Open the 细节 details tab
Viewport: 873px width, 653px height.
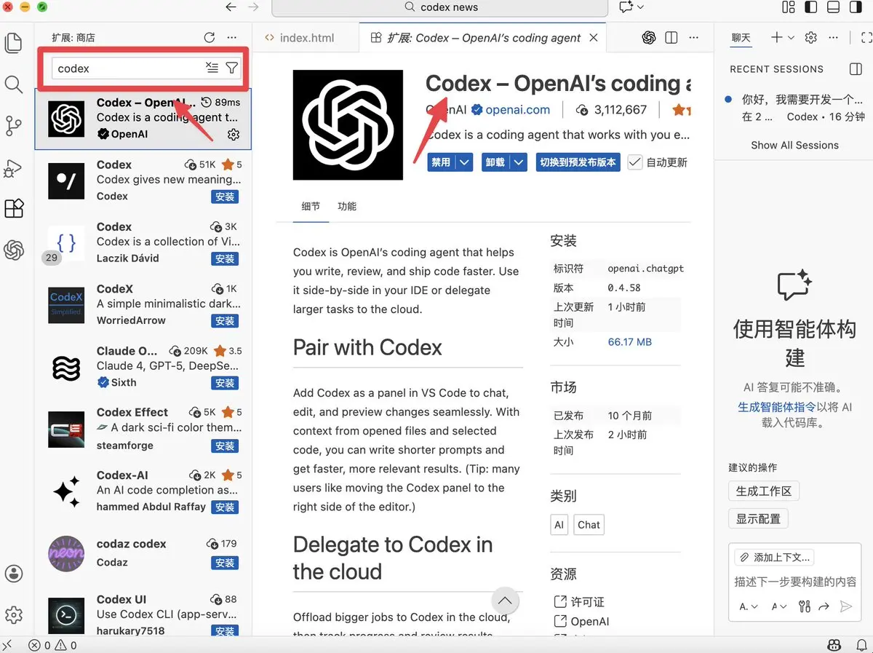[x=311, y=206]
